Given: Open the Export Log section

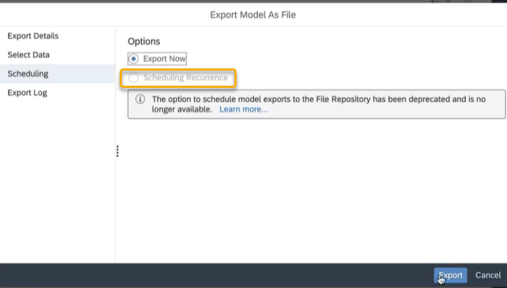Looking at the screenshot, I should click(27, 93).
